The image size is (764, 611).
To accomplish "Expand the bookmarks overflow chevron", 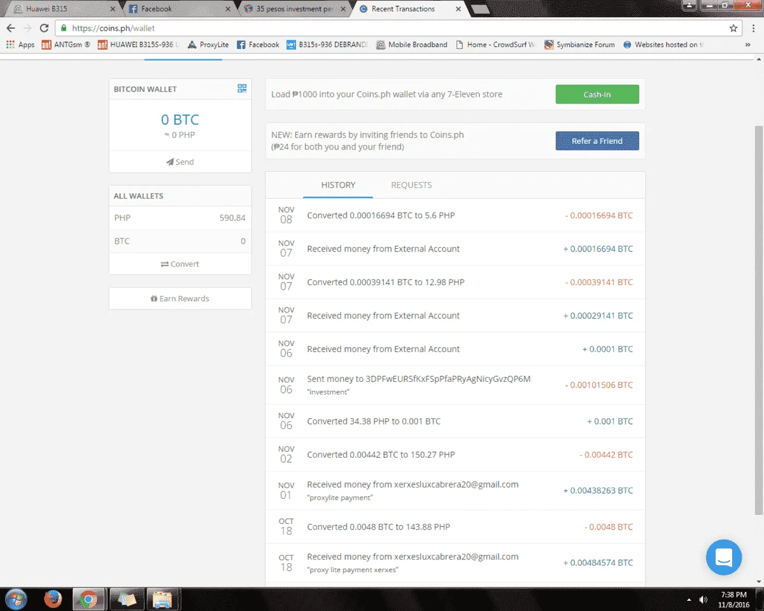I will click(747, 45).
